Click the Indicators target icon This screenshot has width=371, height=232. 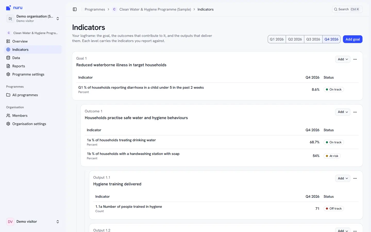click(x=8, y=49)
